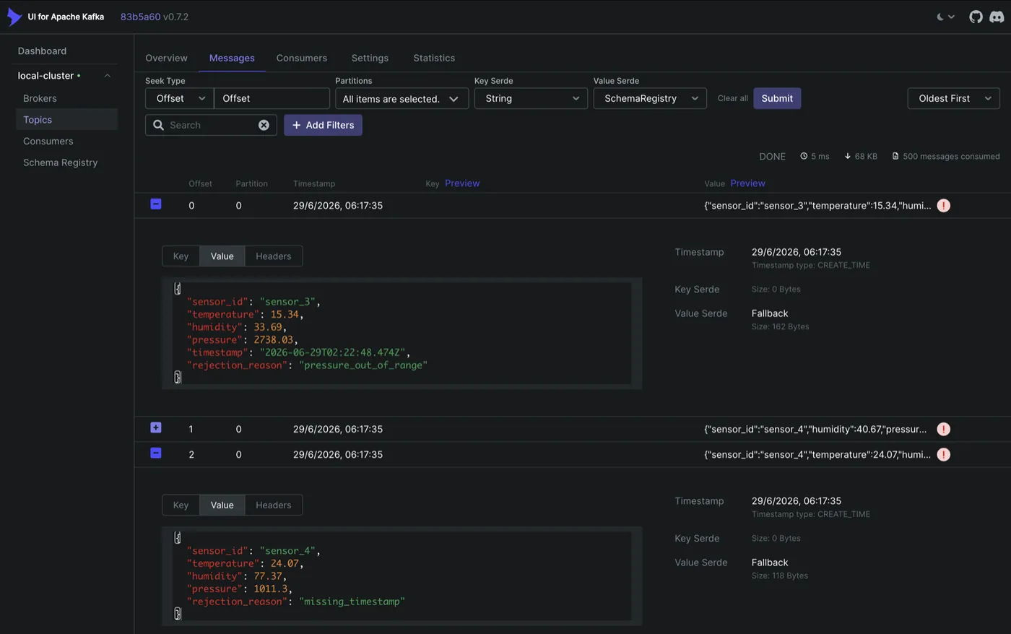Click Preview link next to Value header

(x=747, y=183)
